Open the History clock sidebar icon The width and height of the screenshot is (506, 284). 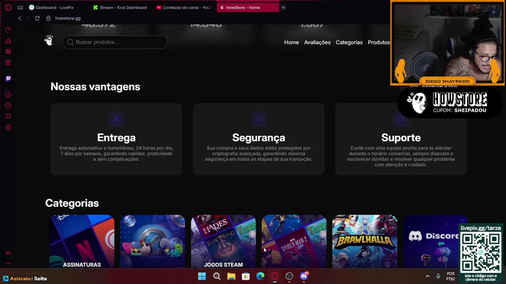coord(8,106)
